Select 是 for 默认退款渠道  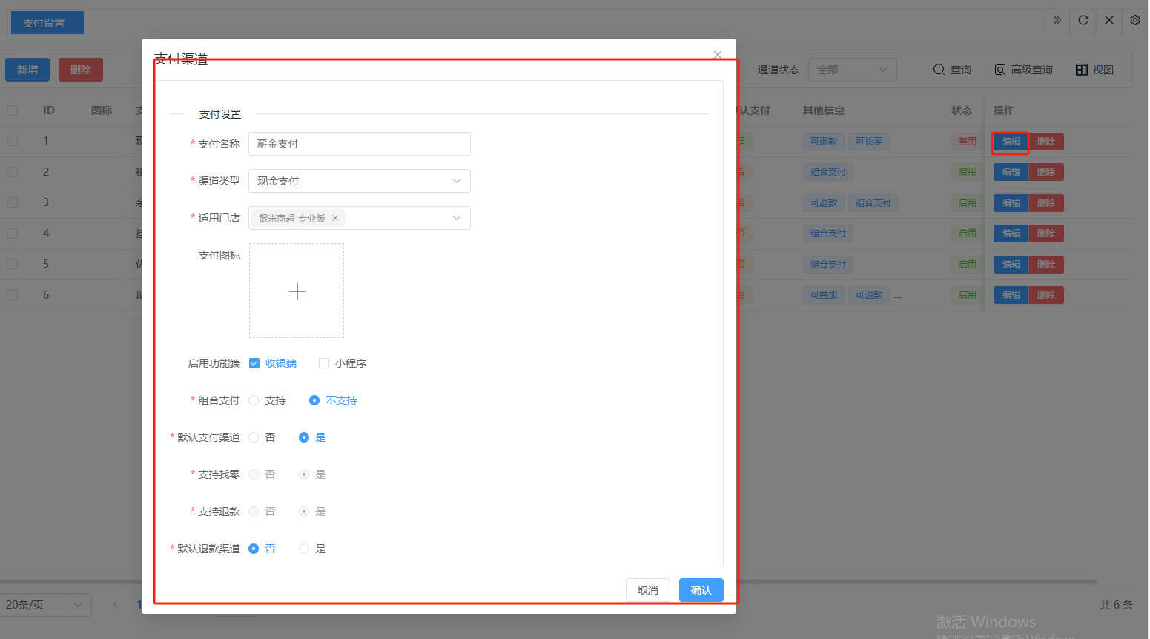(x=304, y=549)
